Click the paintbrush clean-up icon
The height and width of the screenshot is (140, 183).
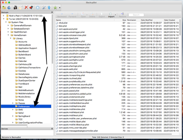click(x=21, y=8)
